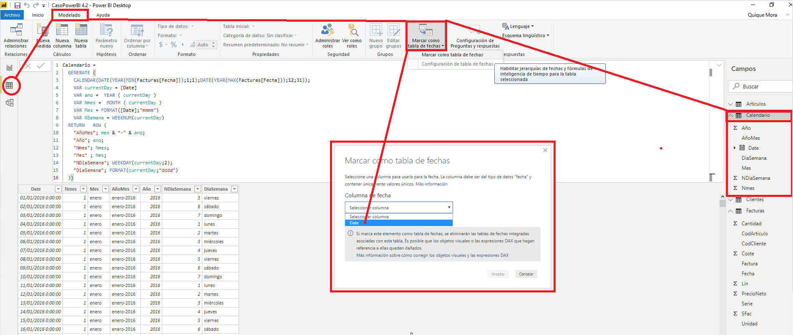The image size is (793, 335).
Task: Apply percentage format with % icon
Action: (x=174, y=45)
